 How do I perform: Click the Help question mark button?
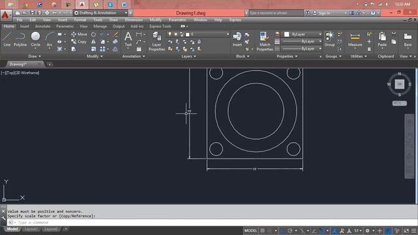[x=373, y=13]
